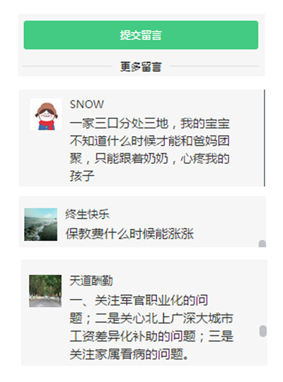This screenshot has width=283, height=382.
Task: Select the comment 保教费什么时候能涨涨
Action: (x=129, y=234)
